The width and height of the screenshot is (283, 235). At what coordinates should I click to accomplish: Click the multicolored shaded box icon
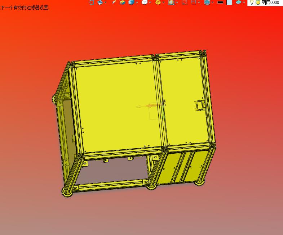tap(123, 3)
